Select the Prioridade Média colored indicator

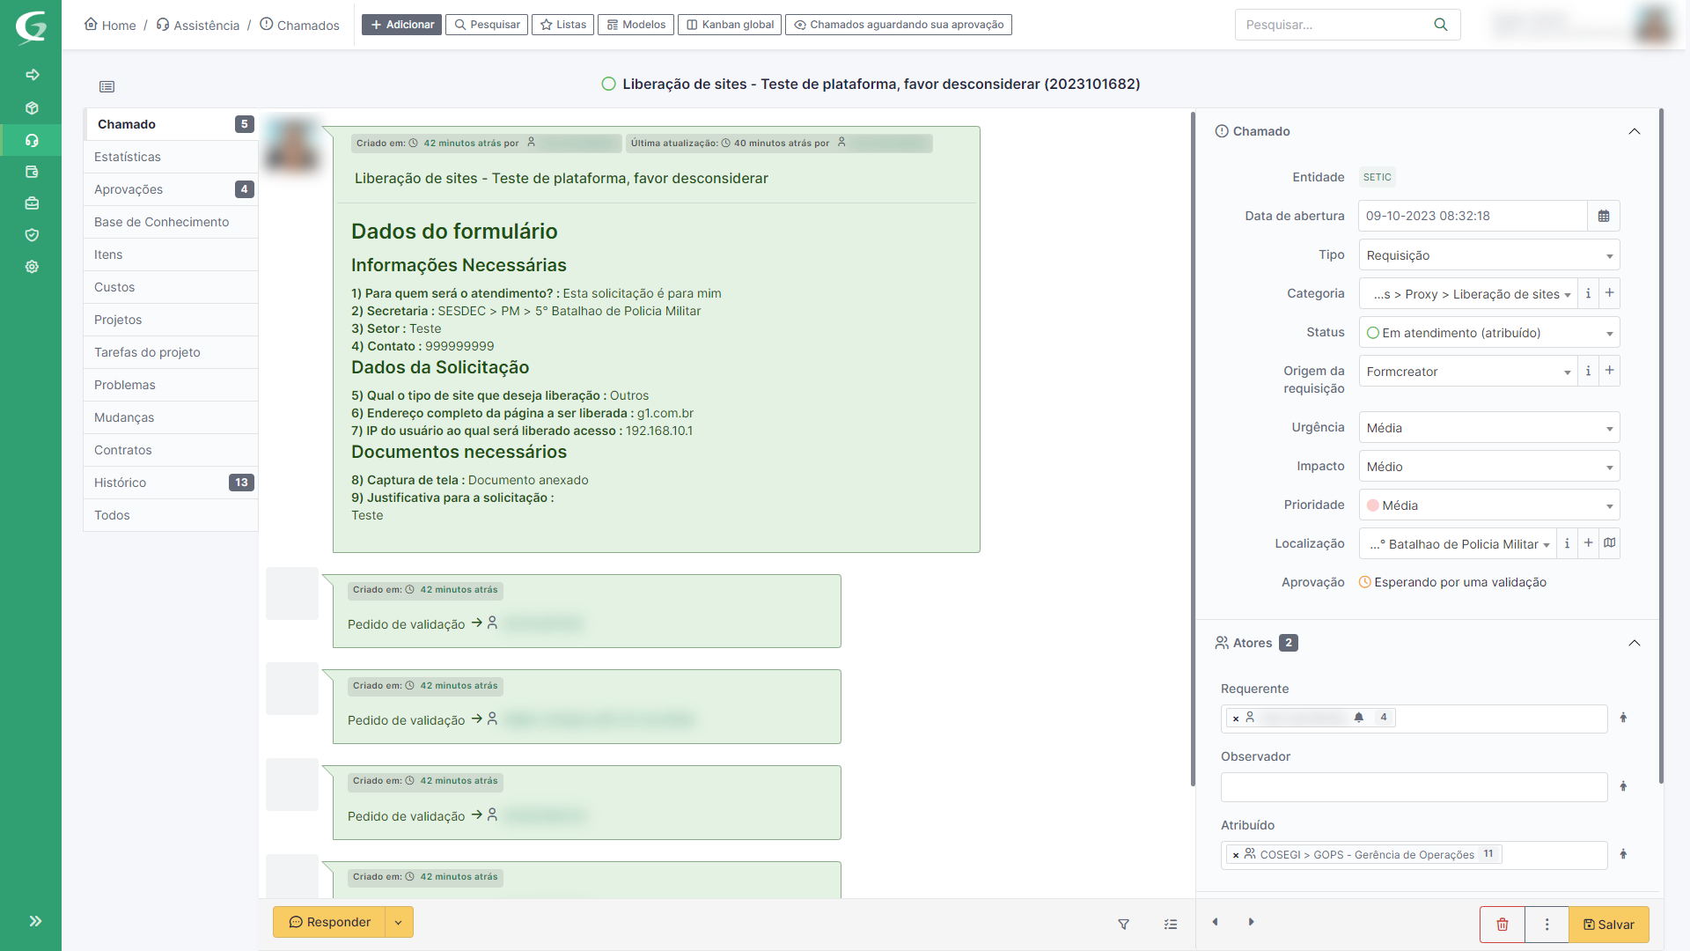point(1373,505)
